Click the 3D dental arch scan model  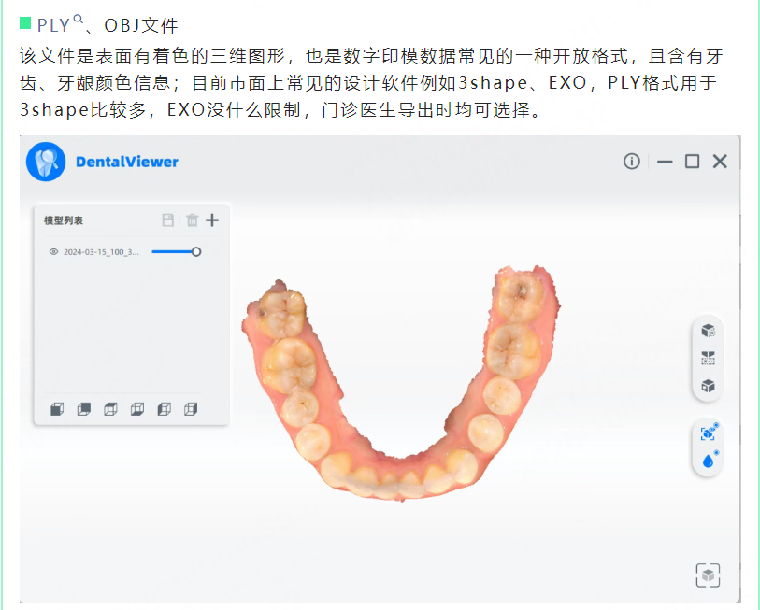[400, 383]
